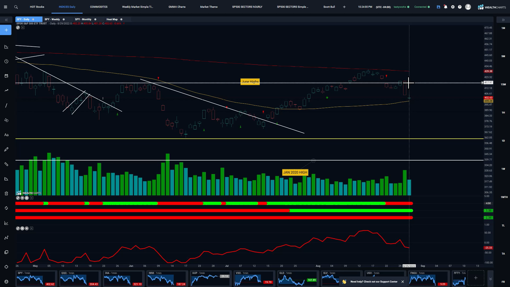Click the Need help Support Center link
Screen dimensions: 510x287
click(374, 282)
